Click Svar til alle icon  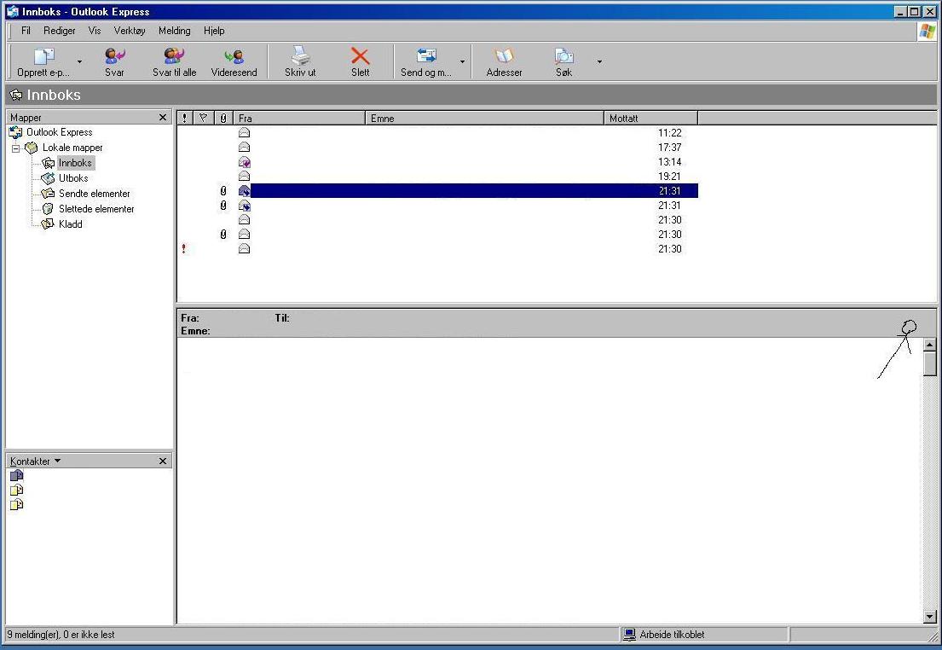[x=174, y=58]
